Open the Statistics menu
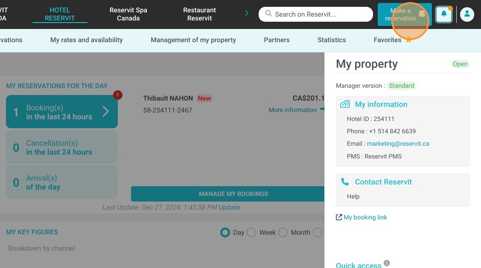 [x=332, y=40]
